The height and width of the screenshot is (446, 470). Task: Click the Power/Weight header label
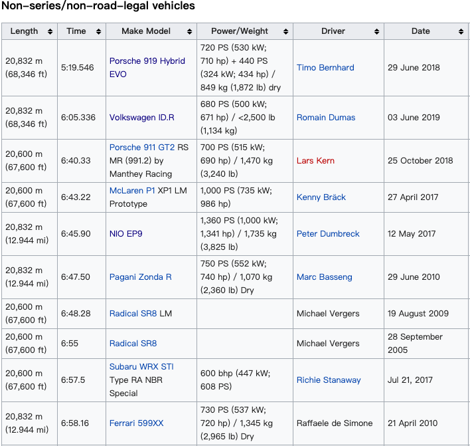240,31
